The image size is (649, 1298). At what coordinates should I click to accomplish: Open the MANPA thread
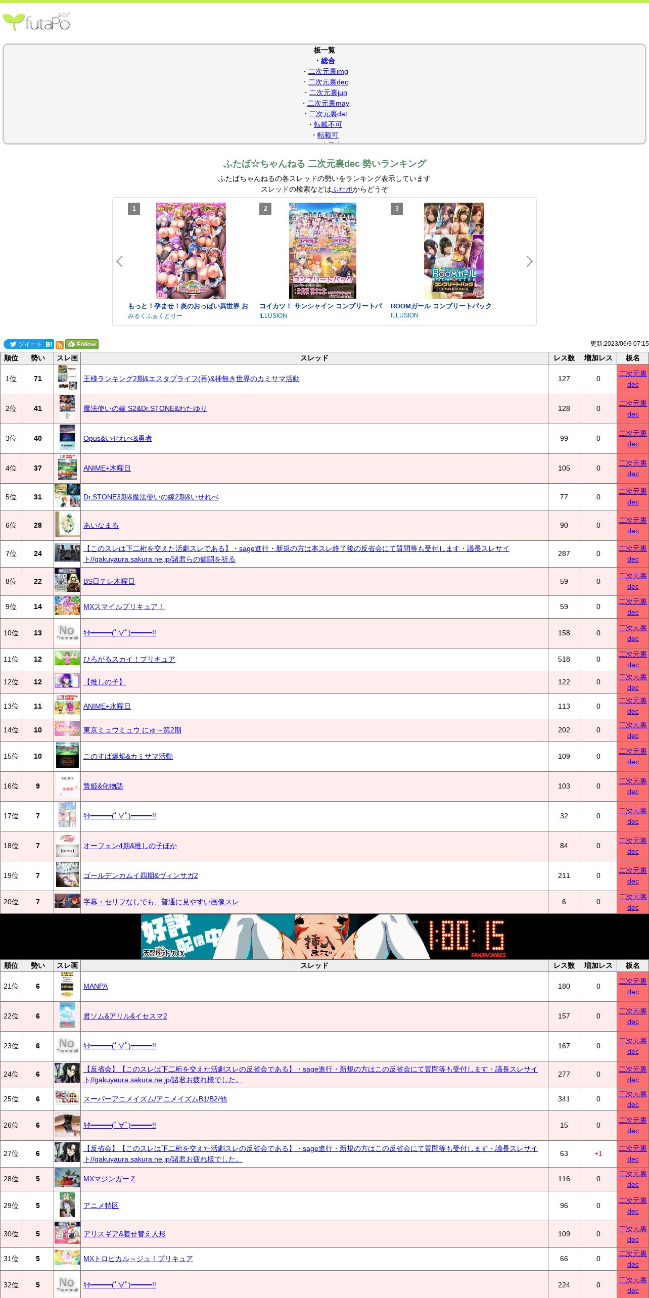tap(96, 986)
